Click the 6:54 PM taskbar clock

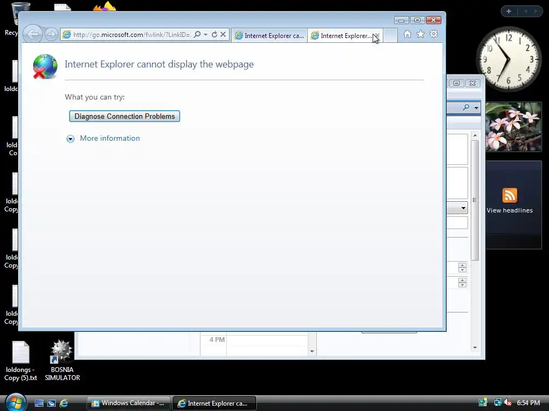point(528,402)
